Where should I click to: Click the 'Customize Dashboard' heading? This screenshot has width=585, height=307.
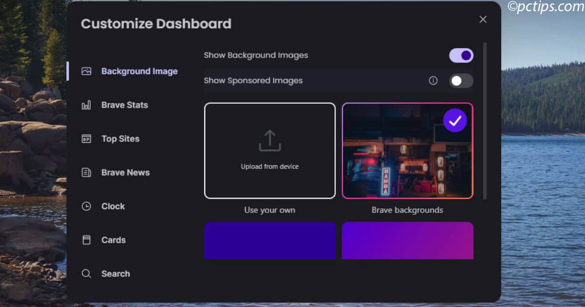click(x=156, y=24)
